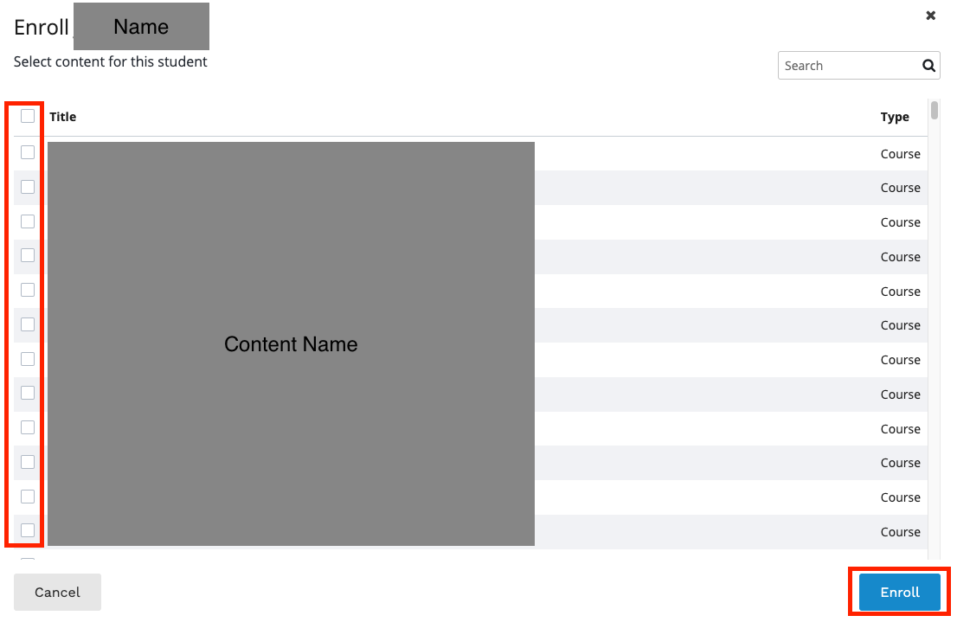Select the eighth course row checkbox
This screenshot has height=622, width=957.
point(28,393)
